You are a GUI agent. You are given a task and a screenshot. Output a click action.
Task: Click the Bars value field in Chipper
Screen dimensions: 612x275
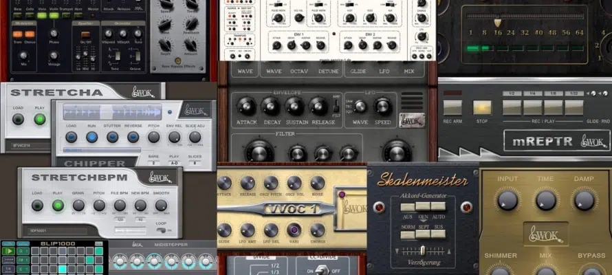click(x=154, y=163)
